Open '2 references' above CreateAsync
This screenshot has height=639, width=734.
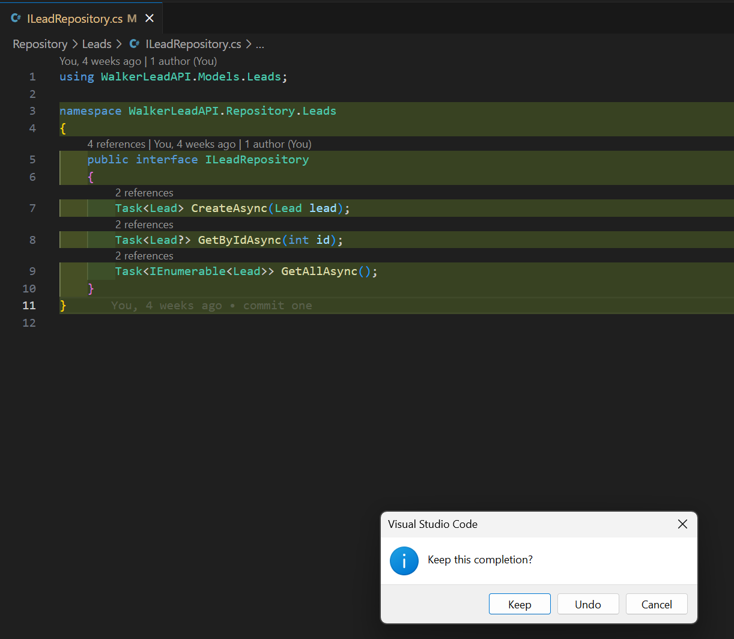(144, 193)
